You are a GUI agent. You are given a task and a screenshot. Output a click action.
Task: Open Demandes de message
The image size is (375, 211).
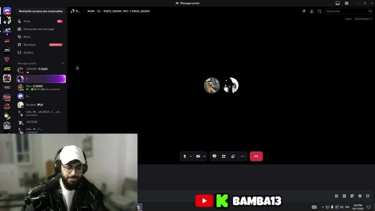[41, 29]
